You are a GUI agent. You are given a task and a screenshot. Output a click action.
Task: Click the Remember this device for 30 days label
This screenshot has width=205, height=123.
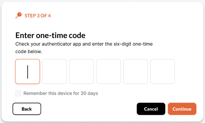[x=61, y=93]
